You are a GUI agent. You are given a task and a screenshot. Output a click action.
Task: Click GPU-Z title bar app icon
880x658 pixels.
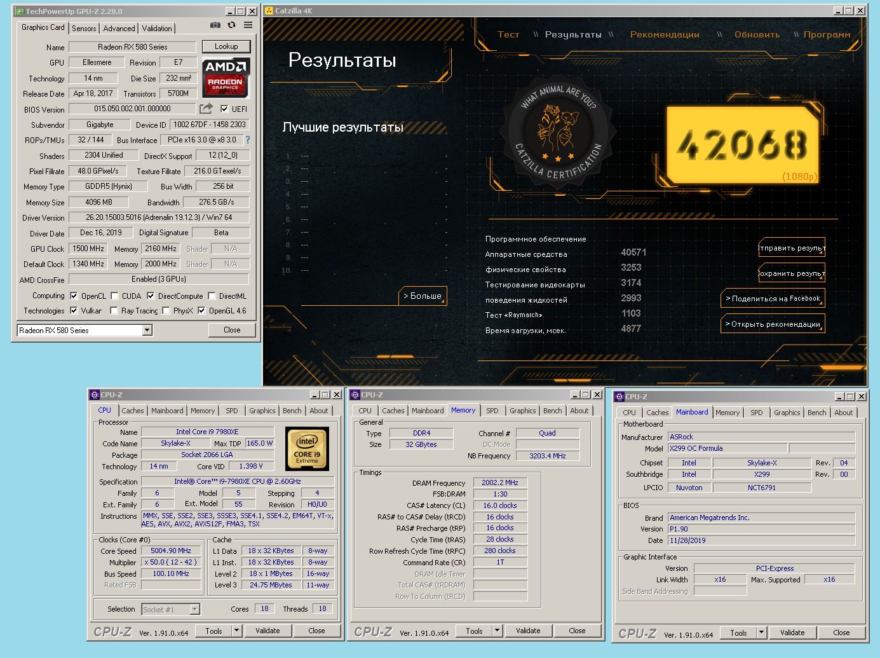click(x=19, y=11)
